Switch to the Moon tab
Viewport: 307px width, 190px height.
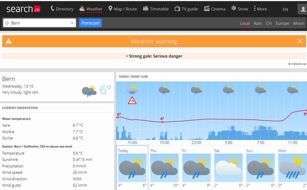[299, 23]
